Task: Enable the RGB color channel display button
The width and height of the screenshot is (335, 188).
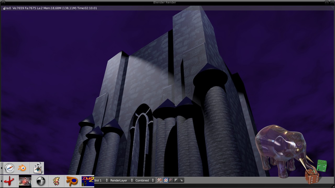Action: coord(166,180)
